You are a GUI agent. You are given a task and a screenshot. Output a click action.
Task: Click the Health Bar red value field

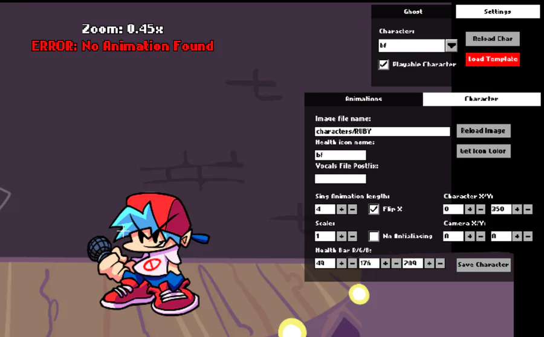click(325, 263)
